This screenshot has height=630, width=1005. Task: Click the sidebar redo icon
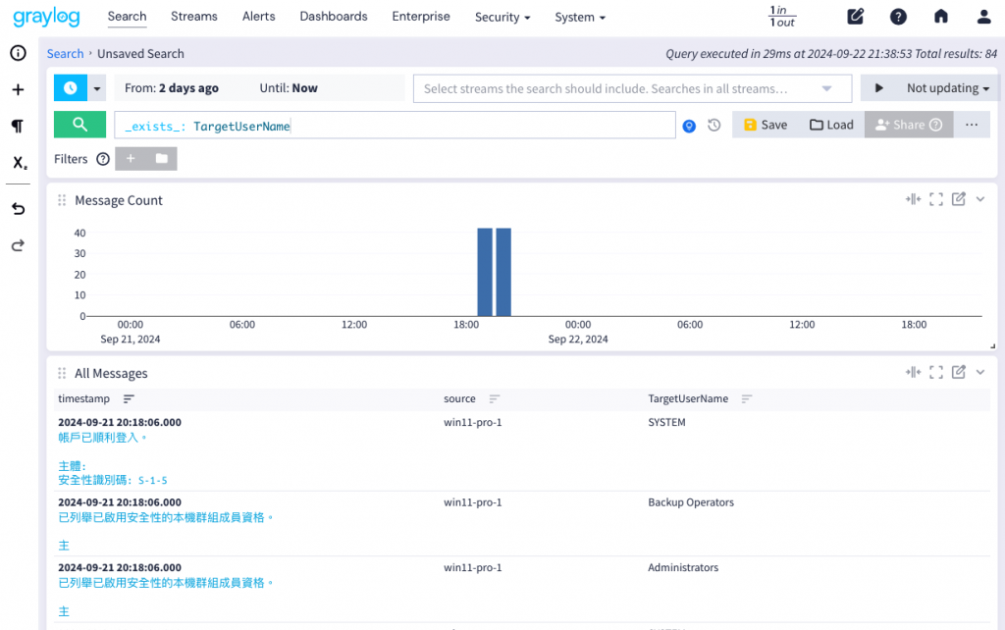pyautogui.click(x=18, y=245)
